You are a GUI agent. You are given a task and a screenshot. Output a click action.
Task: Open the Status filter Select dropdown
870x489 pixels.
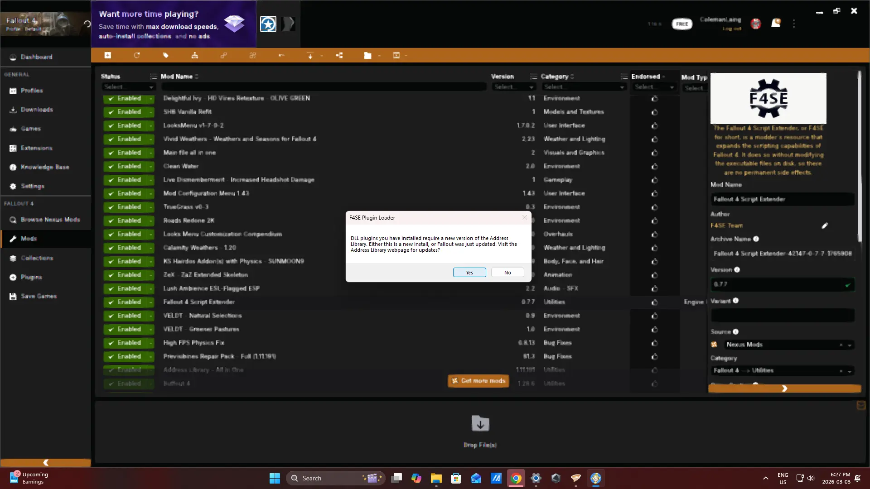coord(128,87)
